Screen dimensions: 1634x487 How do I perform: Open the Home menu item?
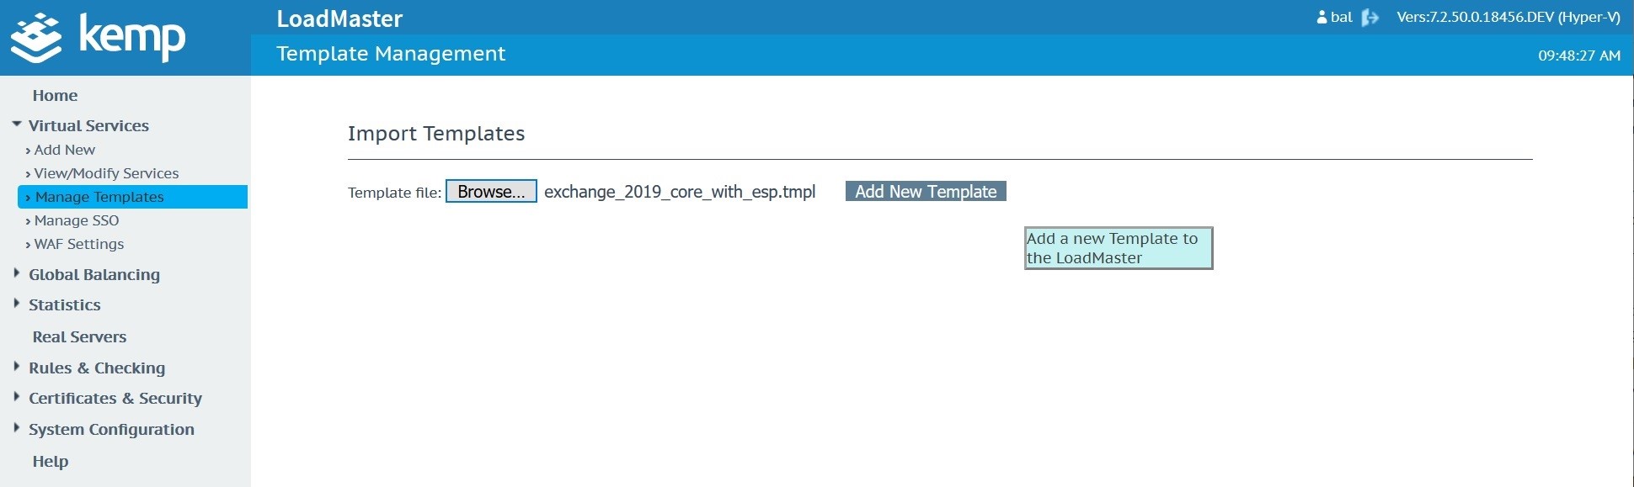tap(55, 96)
